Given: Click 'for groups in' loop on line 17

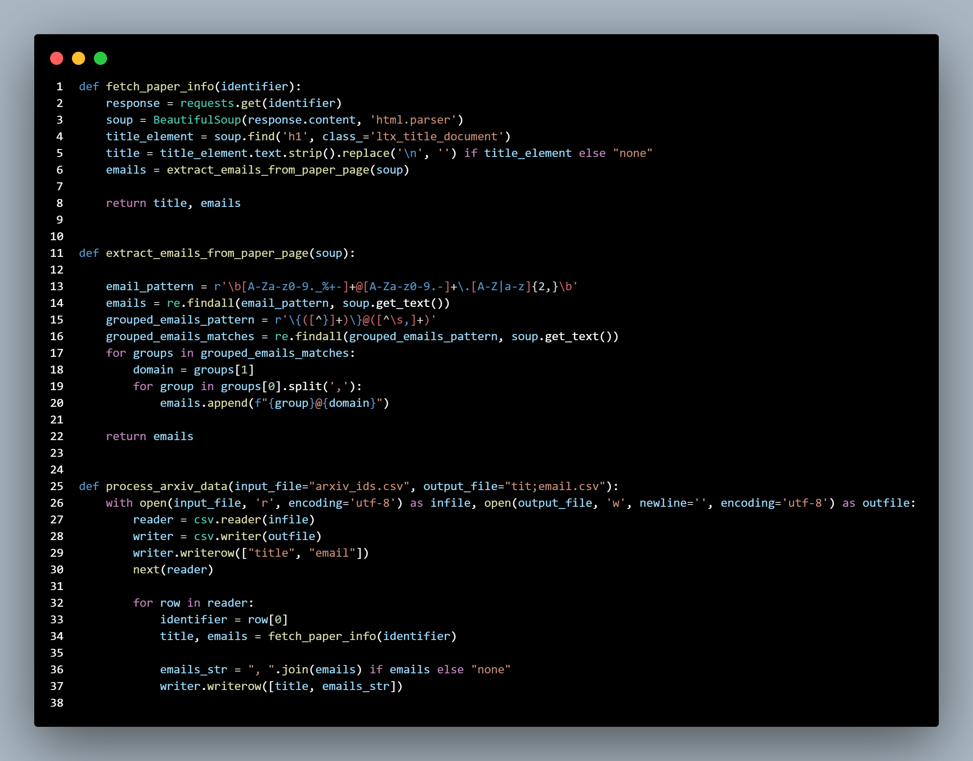Looking at the screenshot, I should coord(150,353).
